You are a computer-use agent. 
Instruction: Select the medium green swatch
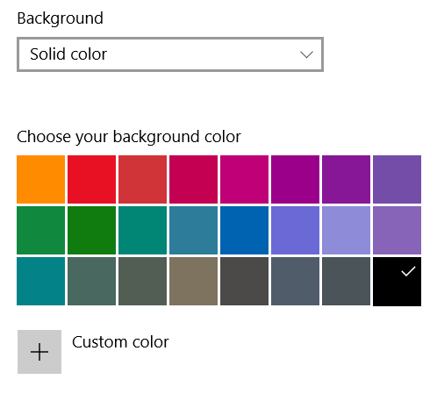(40, 230)
